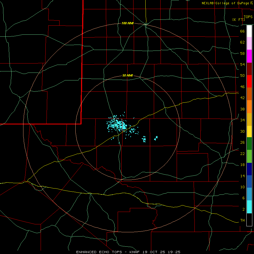Select the light green legend swatch
Viewport: 254px width, 254px height.
249,156
